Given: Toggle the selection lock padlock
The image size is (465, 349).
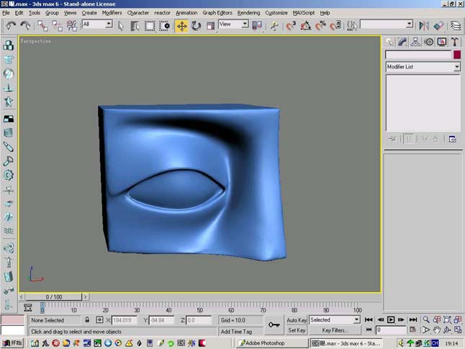Looking at the screenshot, I should [87, 320].
